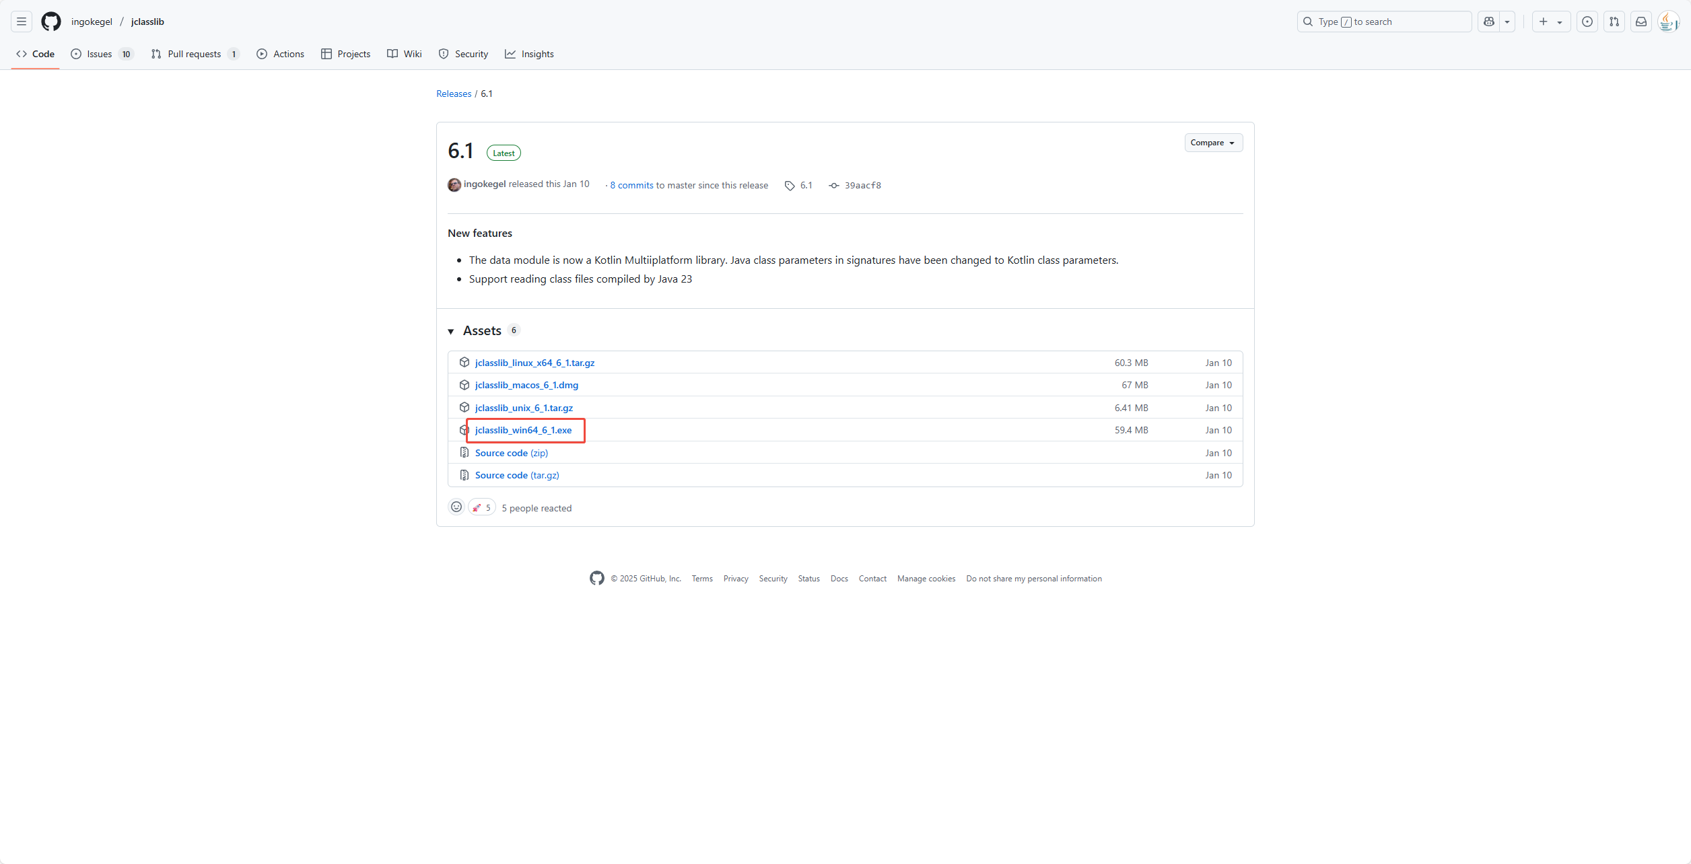
Task: Download jclasslib_macos_6_1.dmg
Action: [526, 385]
